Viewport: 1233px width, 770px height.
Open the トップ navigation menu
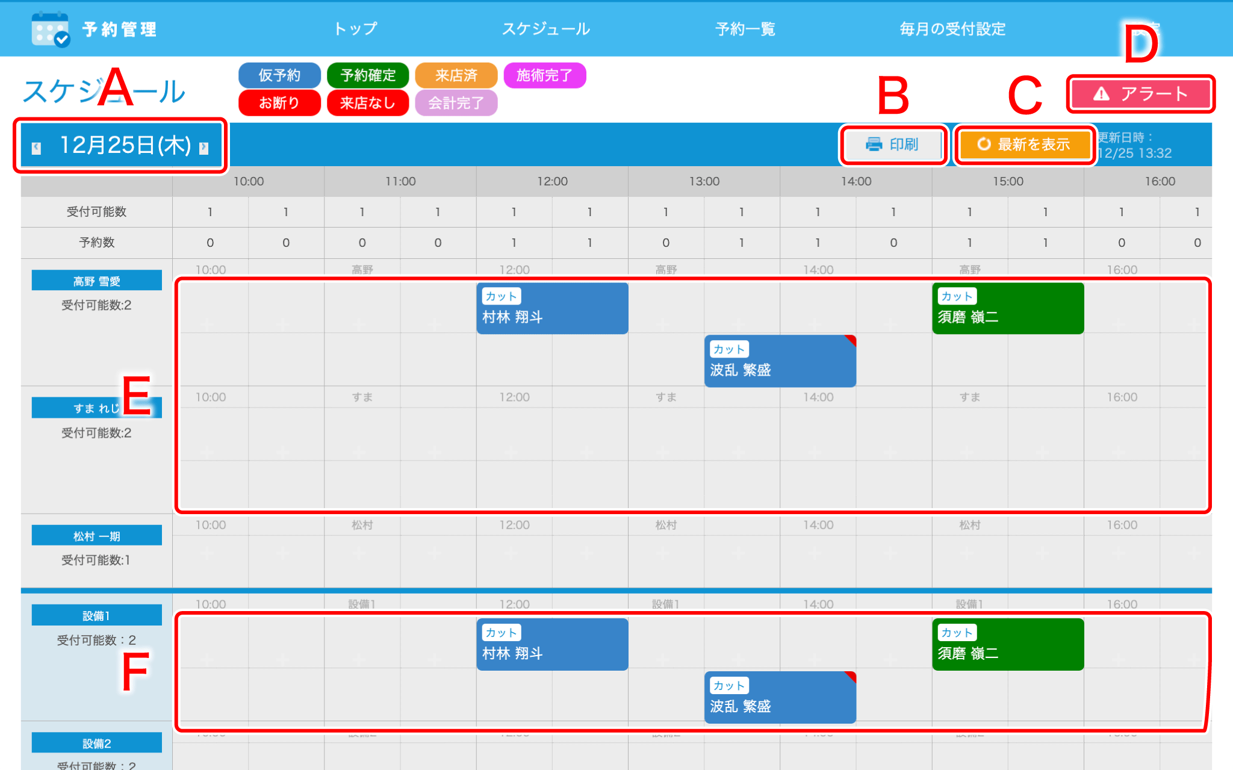click(356, 28)
